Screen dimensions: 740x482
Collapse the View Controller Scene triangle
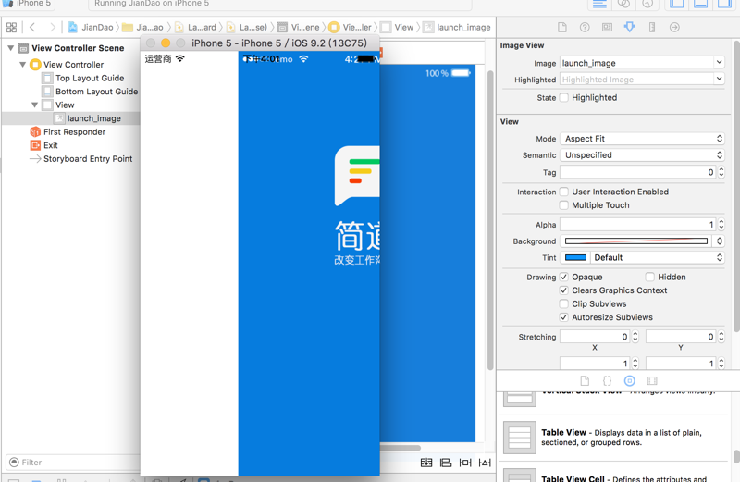11,48
